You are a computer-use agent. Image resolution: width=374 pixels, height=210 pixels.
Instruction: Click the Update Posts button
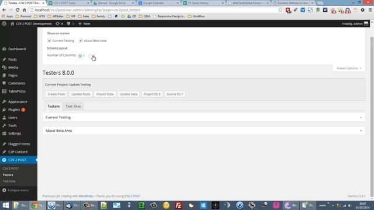pos(81,94)
